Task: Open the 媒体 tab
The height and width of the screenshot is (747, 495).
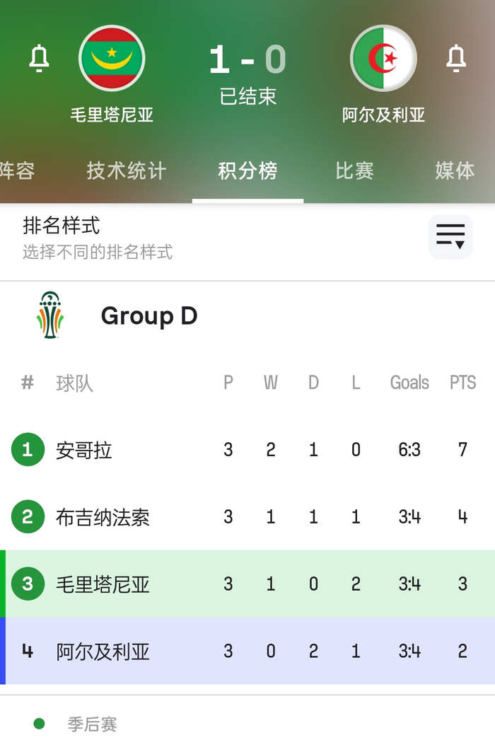Action: [x=455, y=170]
